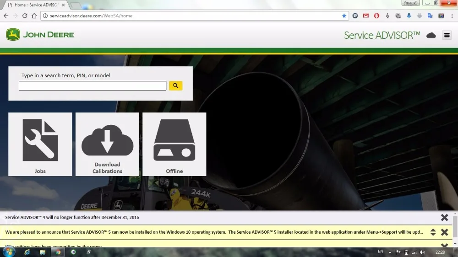The width and height of the screenshot is (458, 257).
Task: Open the Windows Start menu
Action: click(x=9, y=252)
